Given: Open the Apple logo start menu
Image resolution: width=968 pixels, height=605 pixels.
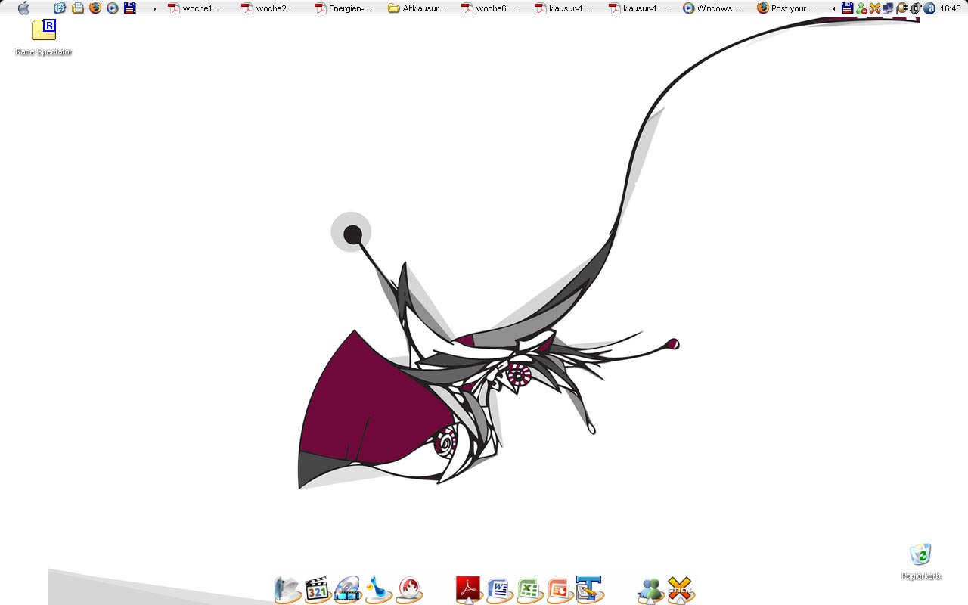Looking at the screenshot, I should 23,8.
